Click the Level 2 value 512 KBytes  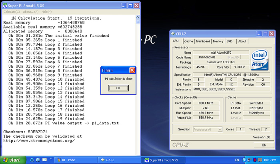[x=256, y=113]
